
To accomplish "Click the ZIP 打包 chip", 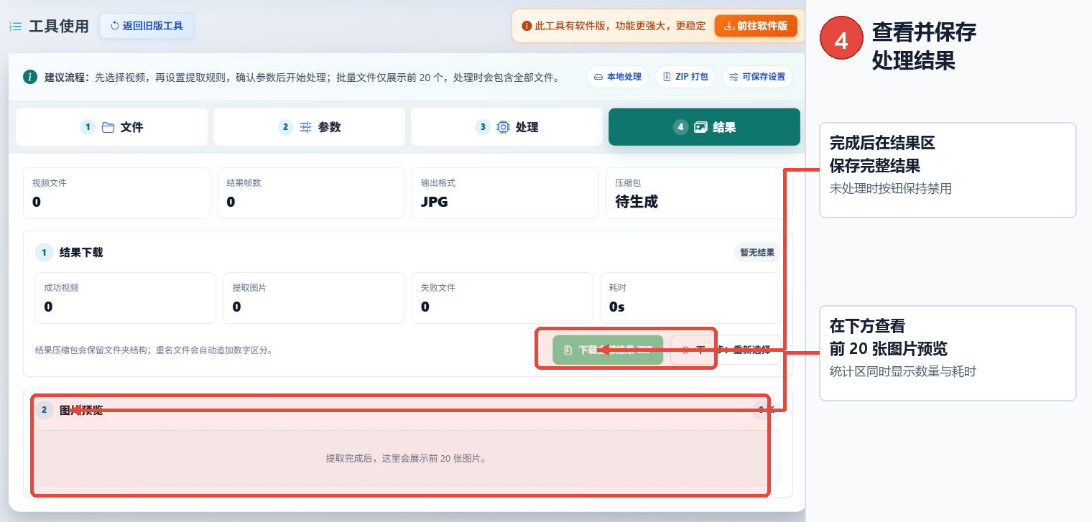I will tap(685, 77).
